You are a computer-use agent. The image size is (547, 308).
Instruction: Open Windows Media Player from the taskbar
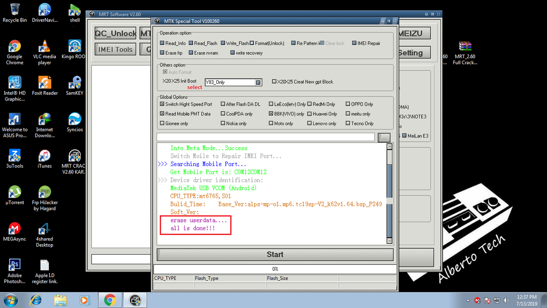84,300
